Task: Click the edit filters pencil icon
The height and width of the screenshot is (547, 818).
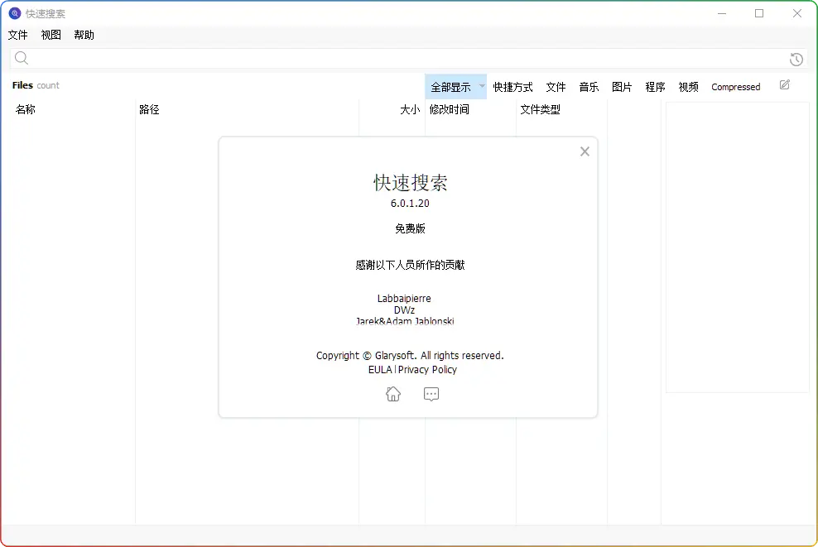Action: tap(785, 84)
